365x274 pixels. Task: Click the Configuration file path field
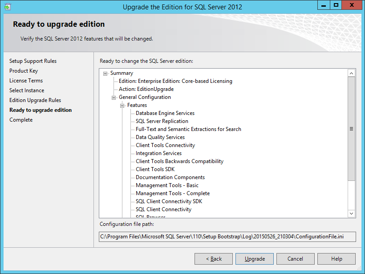[227, 236]
